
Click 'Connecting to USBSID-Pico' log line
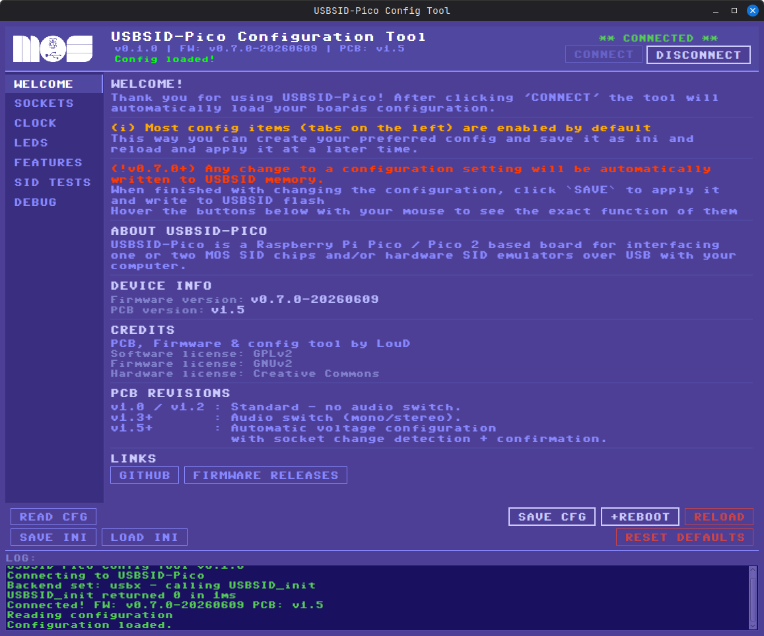pos(106,575)
